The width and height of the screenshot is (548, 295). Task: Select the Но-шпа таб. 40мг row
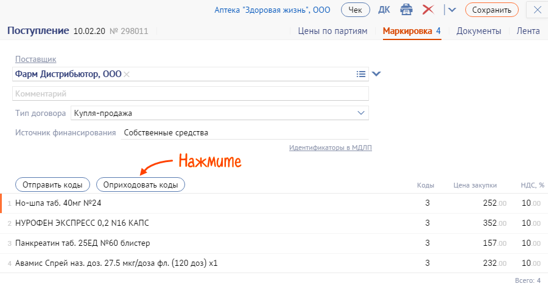(183, 203)
